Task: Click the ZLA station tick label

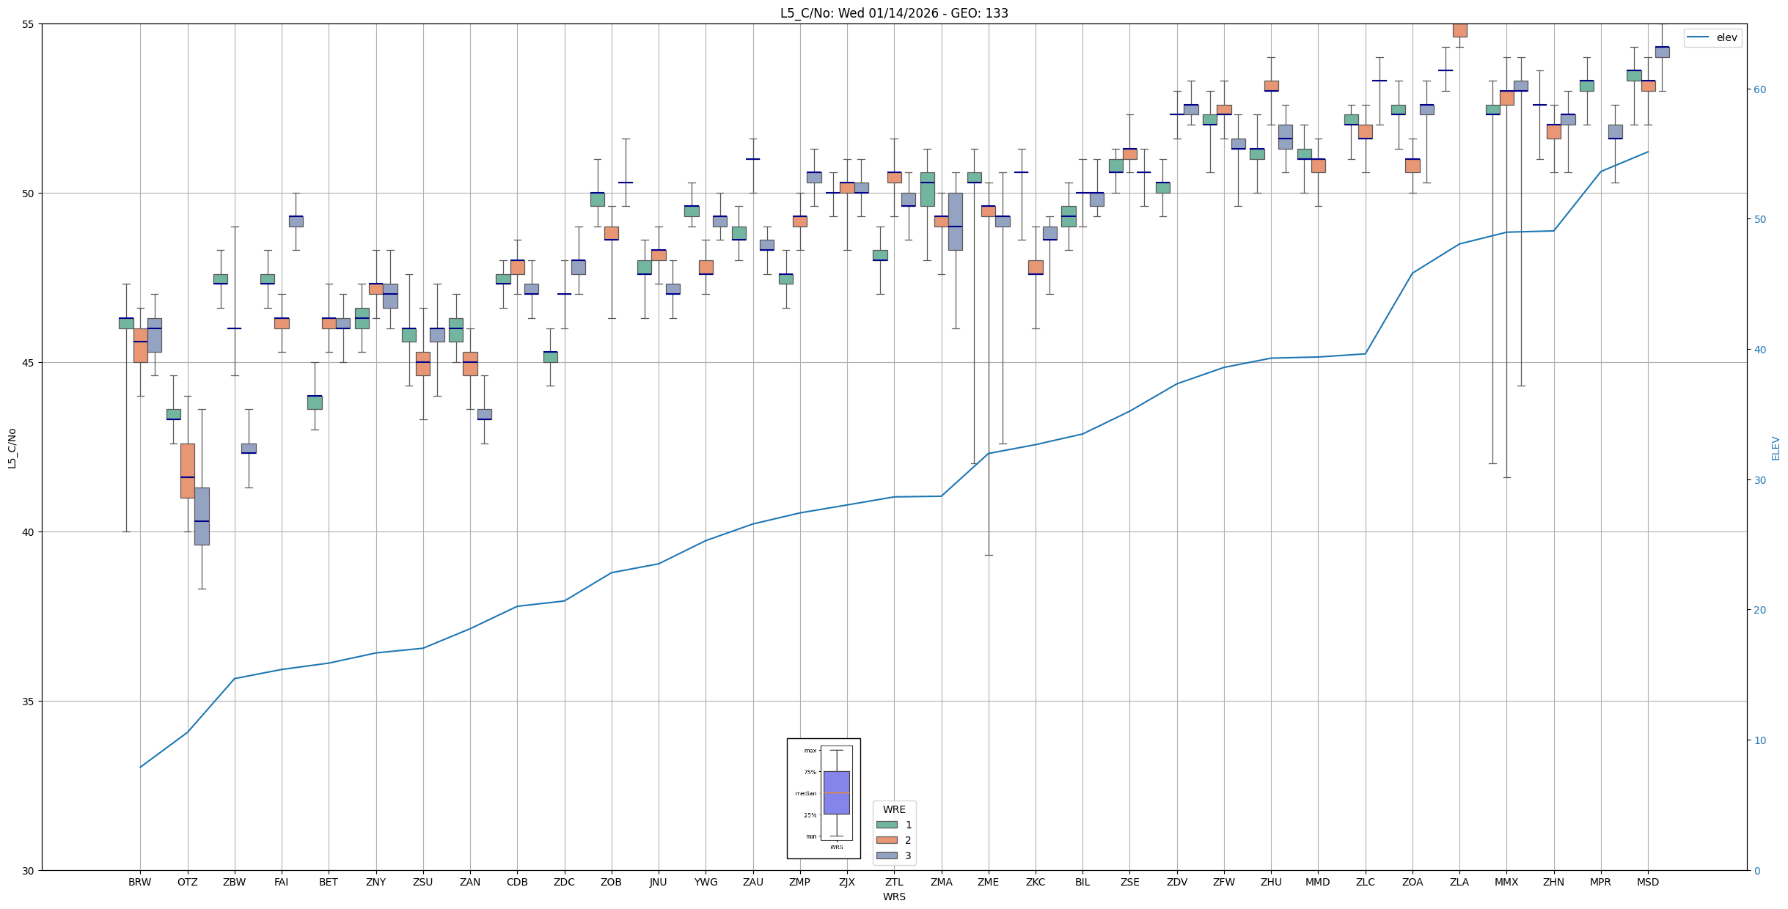Action: click(x=1459, y=882)
